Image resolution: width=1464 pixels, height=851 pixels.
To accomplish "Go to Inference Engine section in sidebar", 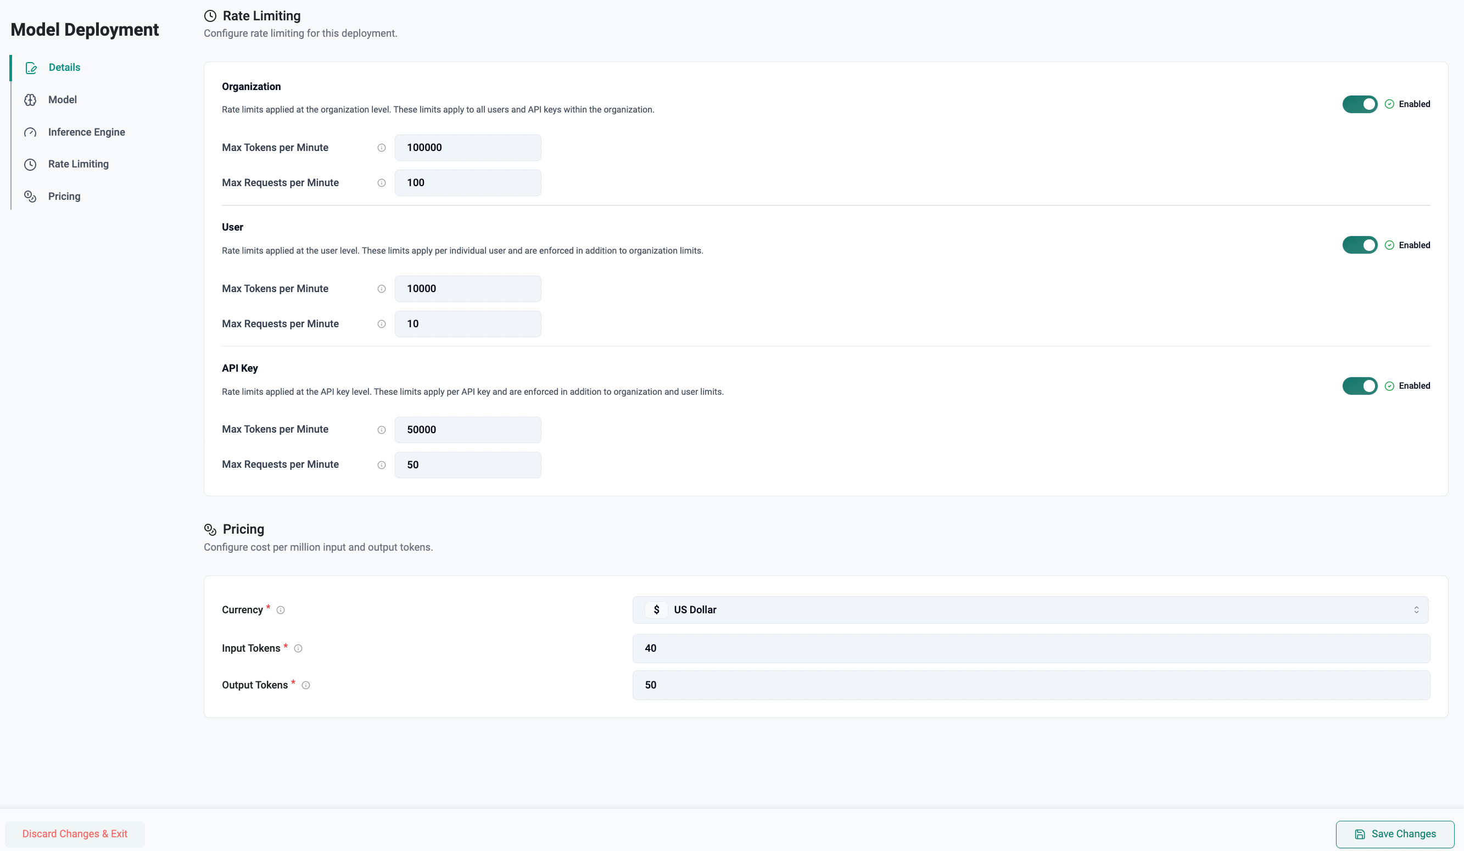I will (x=86, y=132).
